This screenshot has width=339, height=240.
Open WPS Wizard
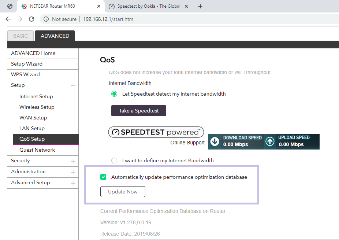coord(43,74)
